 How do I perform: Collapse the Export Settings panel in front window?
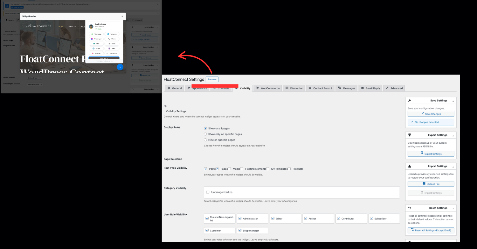[453, 135]
